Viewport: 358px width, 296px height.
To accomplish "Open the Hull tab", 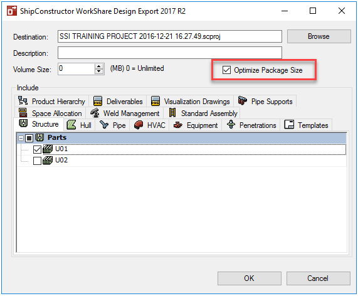I will (x=79, y=125).
